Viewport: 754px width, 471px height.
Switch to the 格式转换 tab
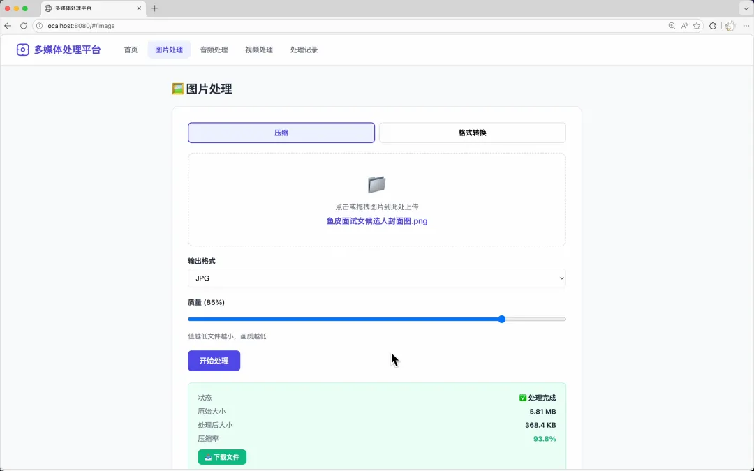click(472, 133)
